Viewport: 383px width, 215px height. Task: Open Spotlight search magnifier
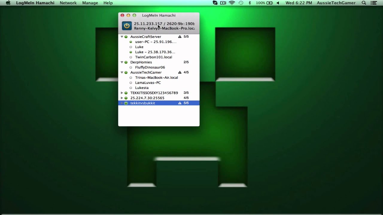pyautogui.click(x=364, y=3)
